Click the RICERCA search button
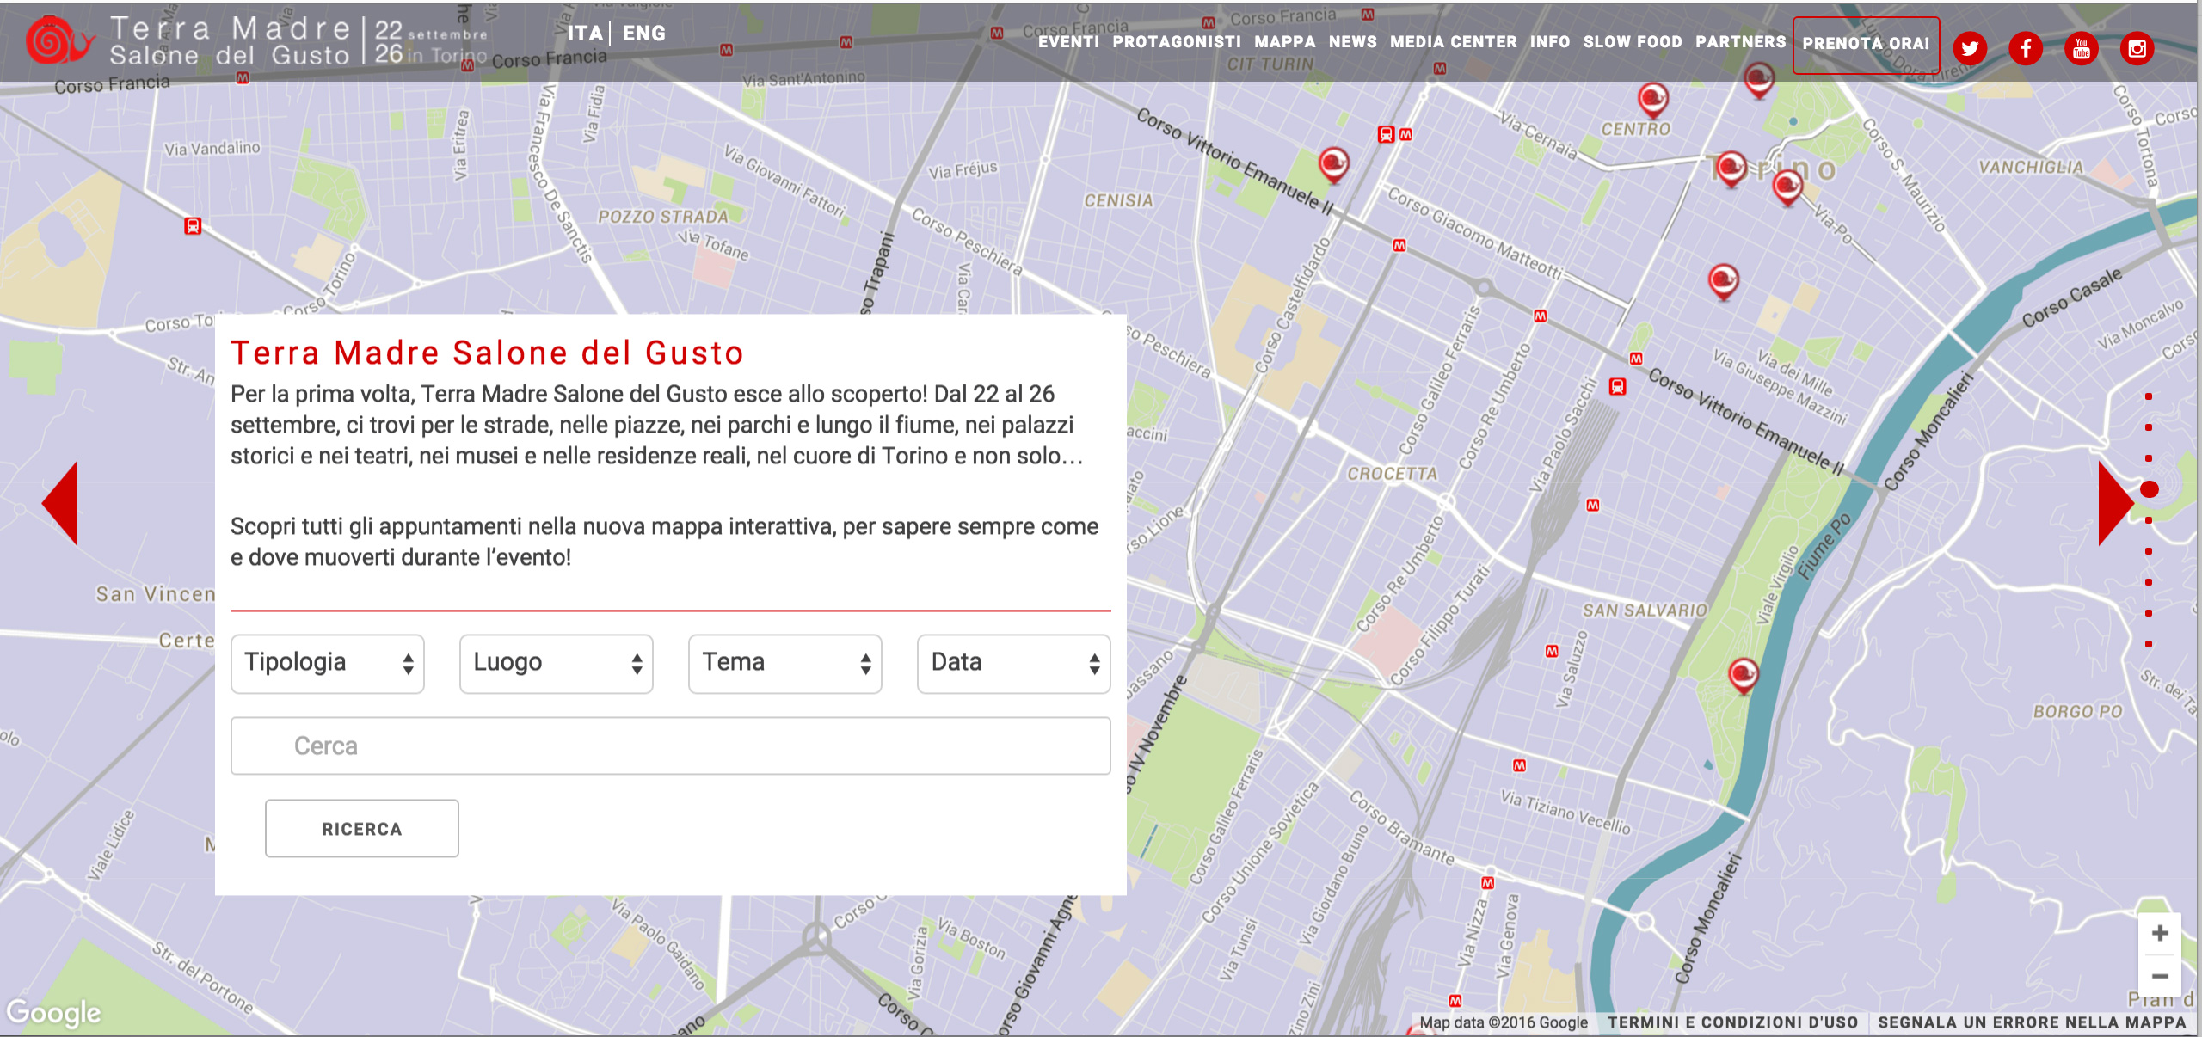This screenshot has width=2202, height=1037. (x=362, y=829)
